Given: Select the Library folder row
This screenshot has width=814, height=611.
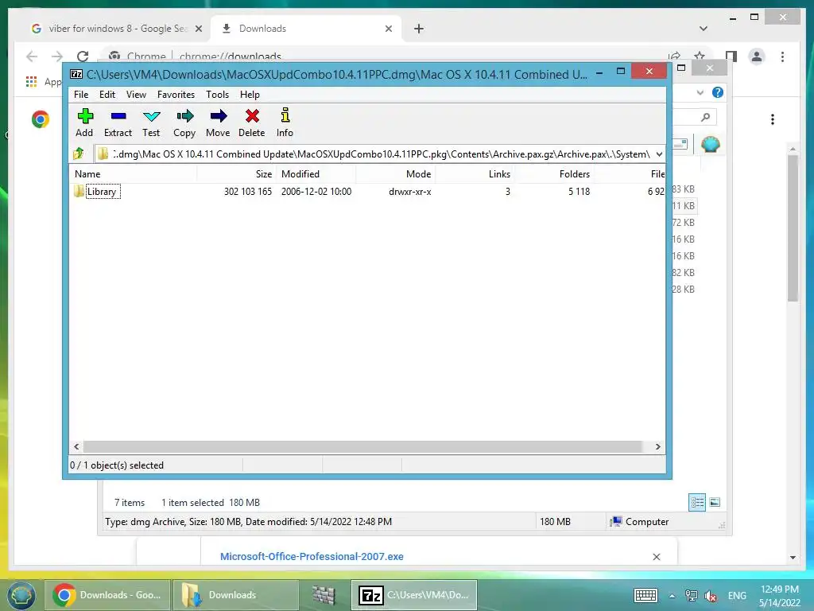Looking at the screenshot, I should (367, 191).
